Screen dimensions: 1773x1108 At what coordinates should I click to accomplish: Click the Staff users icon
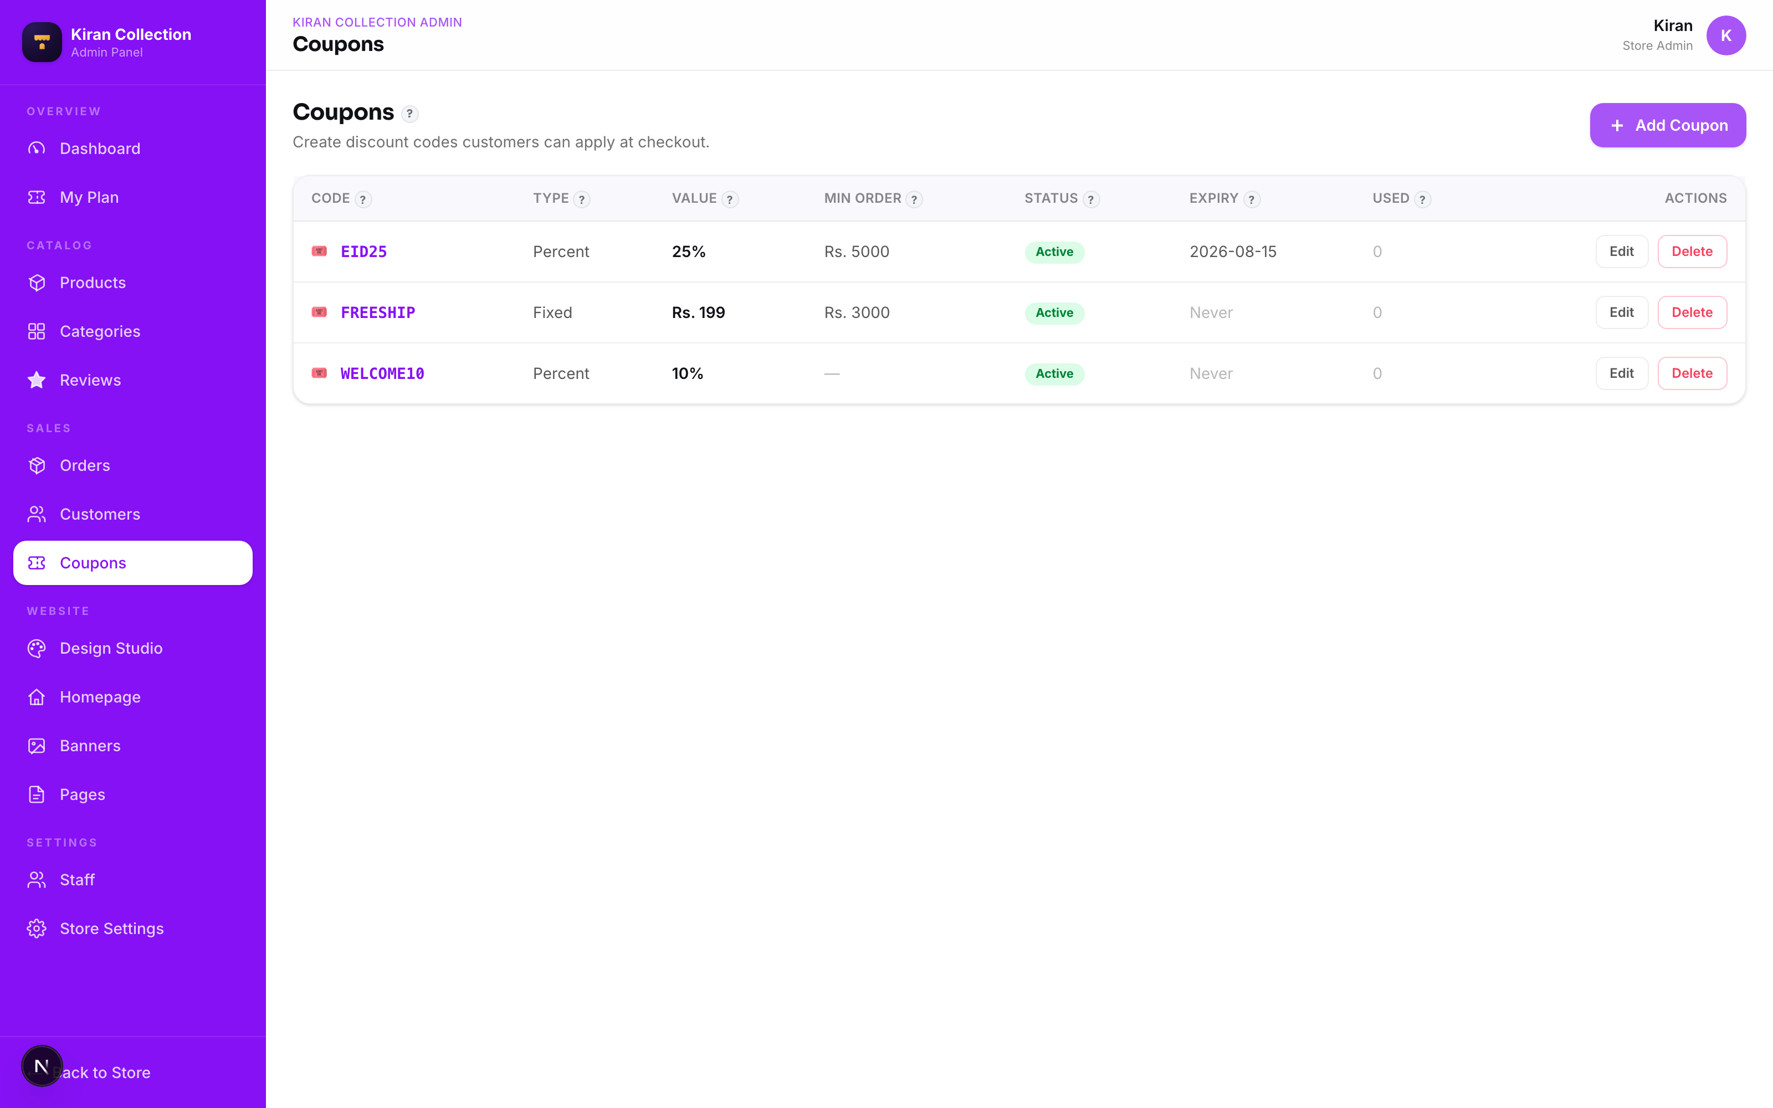point(37,880)
